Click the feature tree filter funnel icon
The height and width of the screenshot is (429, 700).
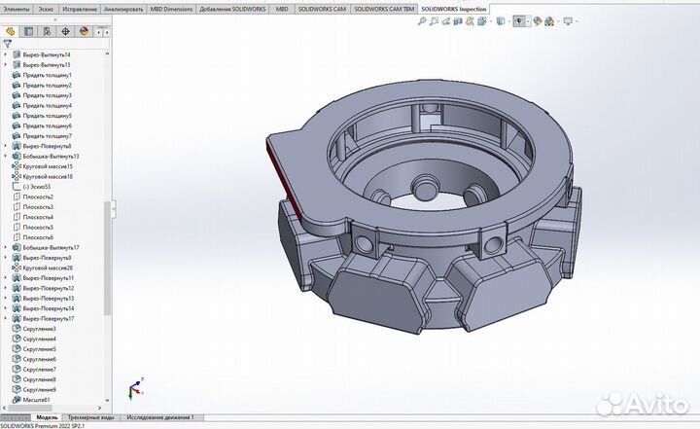(8, 44)
